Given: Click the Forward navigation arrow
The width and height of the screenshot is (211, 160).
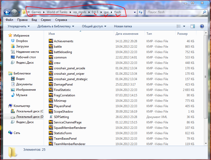Looking at the screenshot, I should (x=14, y=12).
